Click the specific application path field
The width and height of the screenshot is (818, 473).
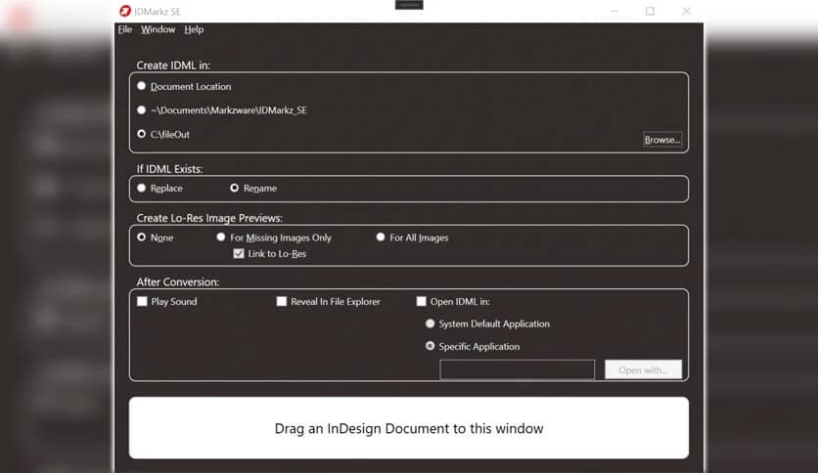click(x=517, y=369)
